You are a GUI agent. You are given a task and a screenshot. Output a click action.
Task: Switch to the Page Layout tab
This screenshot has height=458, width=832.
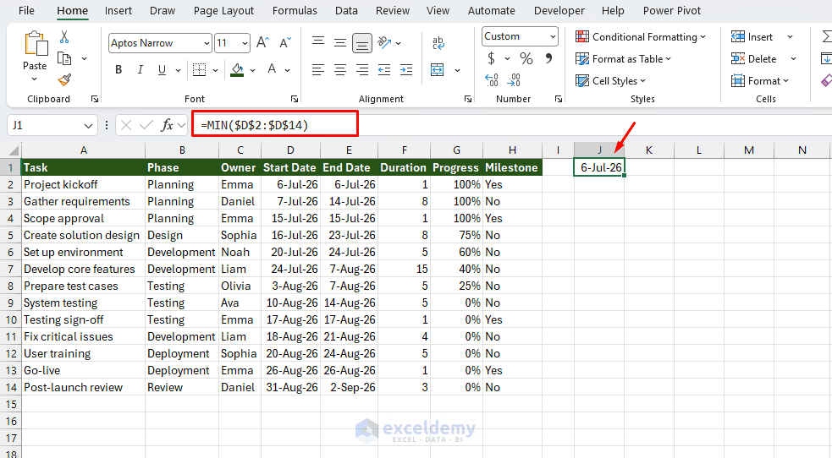tap(223, 11)
